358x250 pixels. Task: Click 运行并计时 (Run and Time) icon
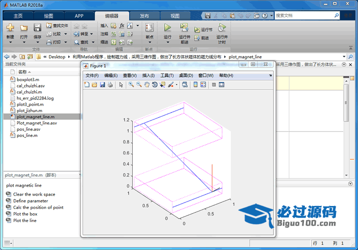click(x=222, y=27)
